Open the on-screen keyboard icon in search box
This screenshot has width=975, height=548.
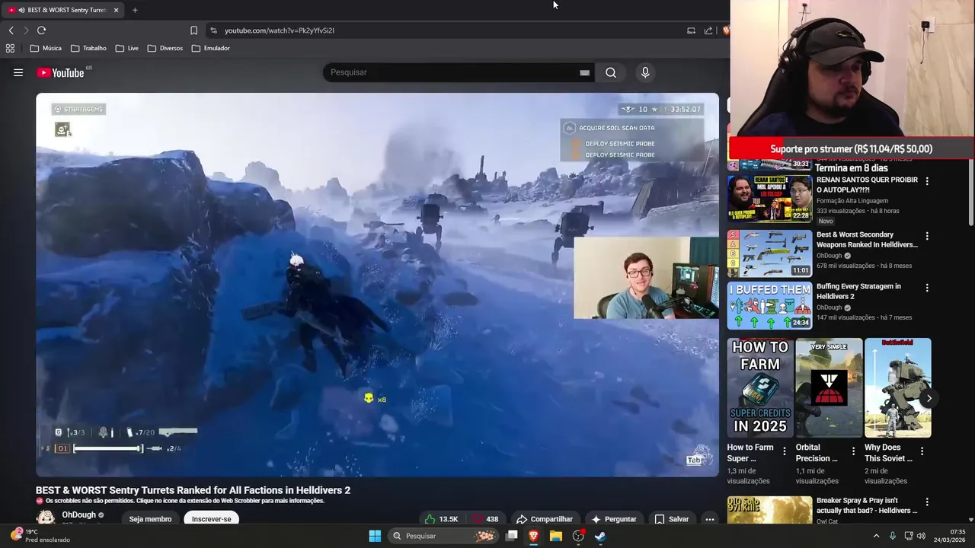tap(584, 72)
